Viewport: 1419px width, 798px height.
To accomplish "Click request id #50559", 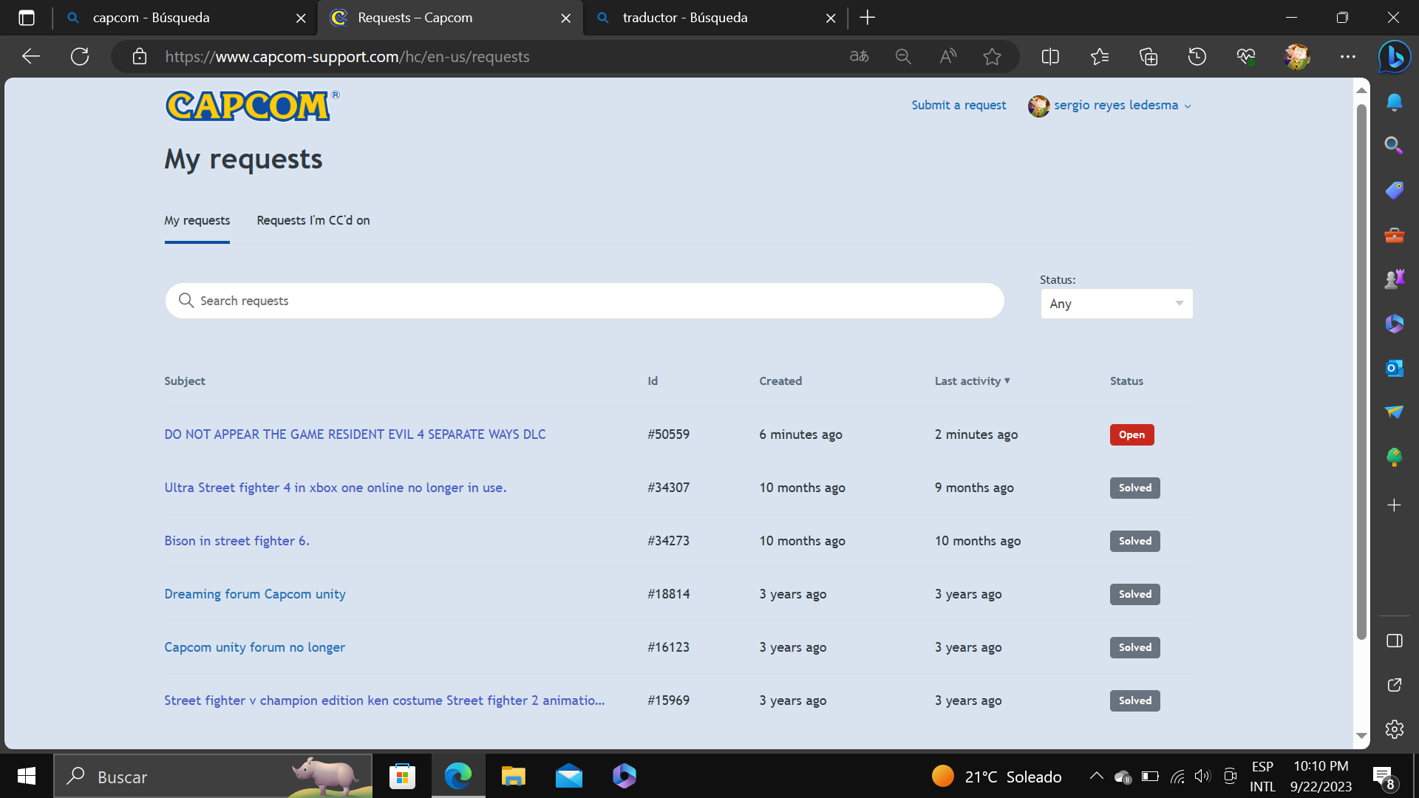I will [x=668, y=434].
